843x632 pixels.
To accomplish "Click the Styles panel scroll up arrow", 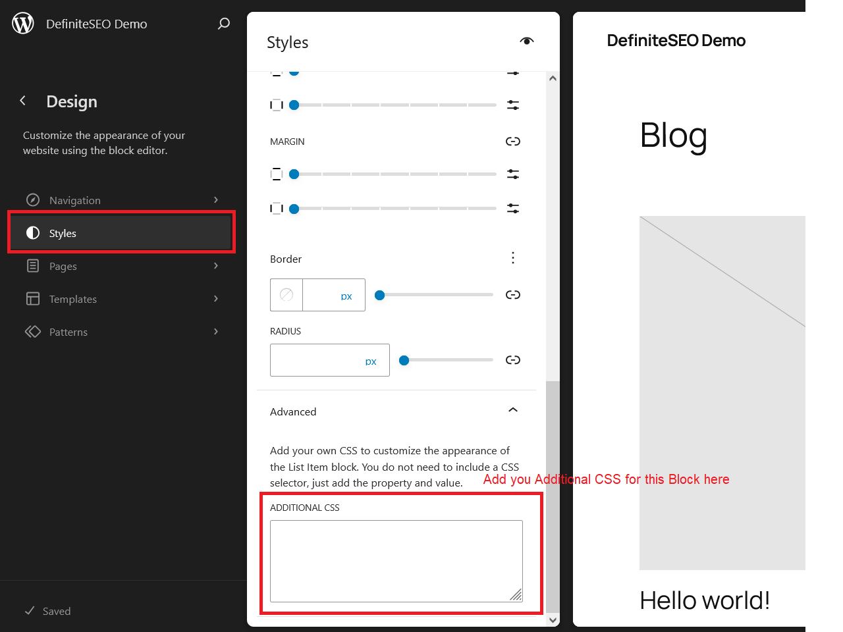I will point(553,78).
